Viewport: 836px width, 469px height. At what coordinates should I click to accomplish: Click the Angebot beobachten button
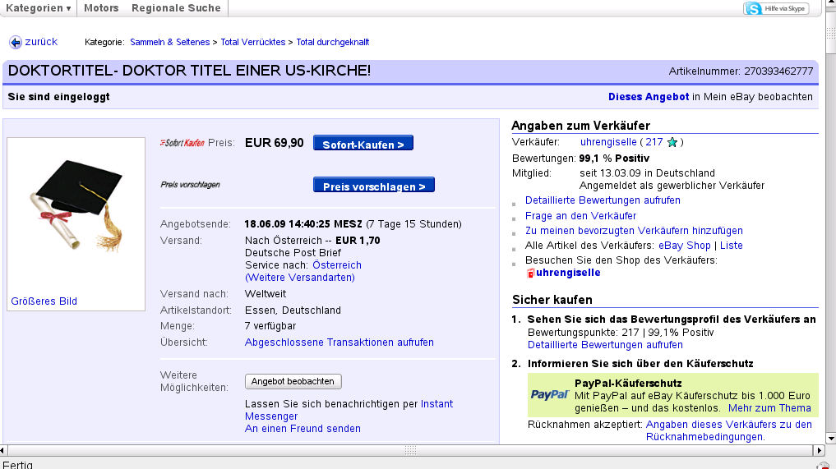pyautogui.click(x=293, y=381)
